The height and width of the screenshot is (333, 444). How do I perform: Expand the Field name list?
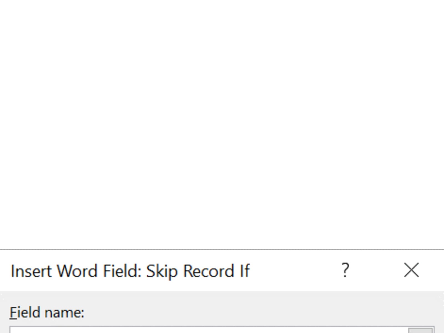421,330
